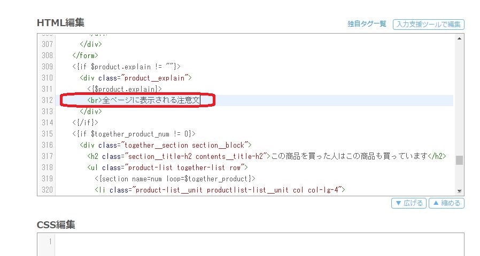
Task: Click the together__section div on line 316
Action: pyautogui.click(x=166, y=145)
